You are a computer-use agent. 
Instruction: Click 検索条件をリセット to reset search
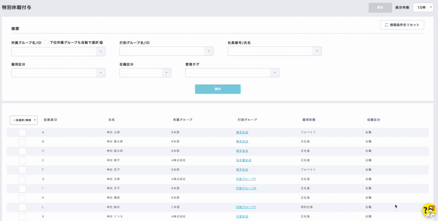402,25
